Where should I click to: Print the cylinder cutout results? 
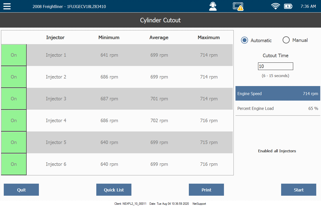[x=206, y=190]
